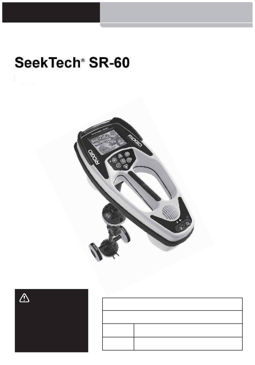Viewport: 255px width, 365px height.
Task: Click the center select key on keypad
Action: click(123, 161)
